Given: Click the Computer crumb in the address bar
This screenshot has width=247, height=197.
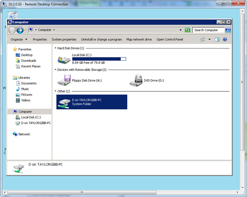Looking at the screenshot, I should click(45, 30).
